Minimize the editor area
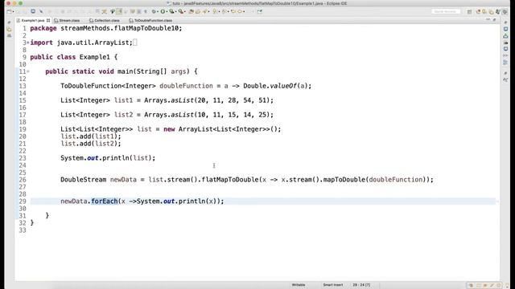Viewport: 515px width, 289px height. pos(488,20)
